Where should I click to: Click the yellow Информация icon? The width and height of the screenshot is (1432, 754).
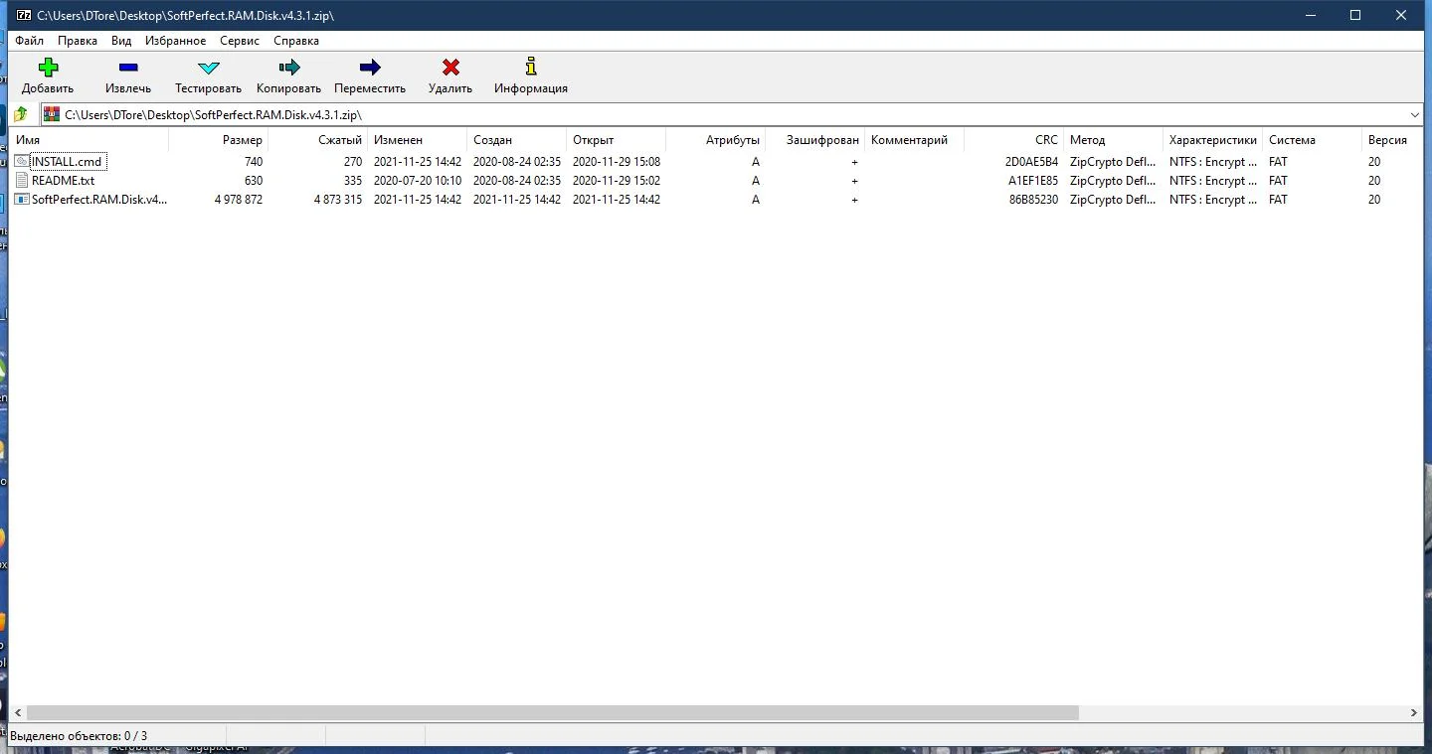pyautogui.click(x=531, y=67)
